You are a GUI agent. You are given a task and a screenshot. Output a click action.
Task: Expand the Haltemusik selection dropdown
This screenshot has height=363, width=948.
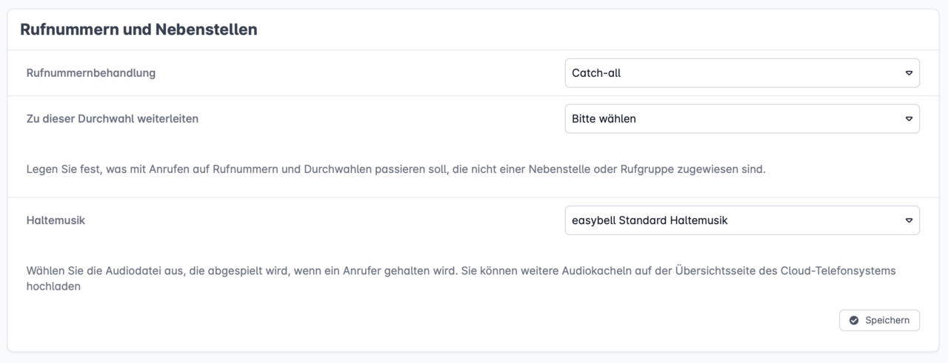click(x=741, y=220)
